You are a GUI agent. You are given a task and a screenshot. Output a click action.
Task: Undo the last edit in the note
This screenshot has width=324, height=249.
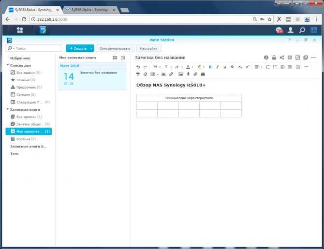(138, 67)
